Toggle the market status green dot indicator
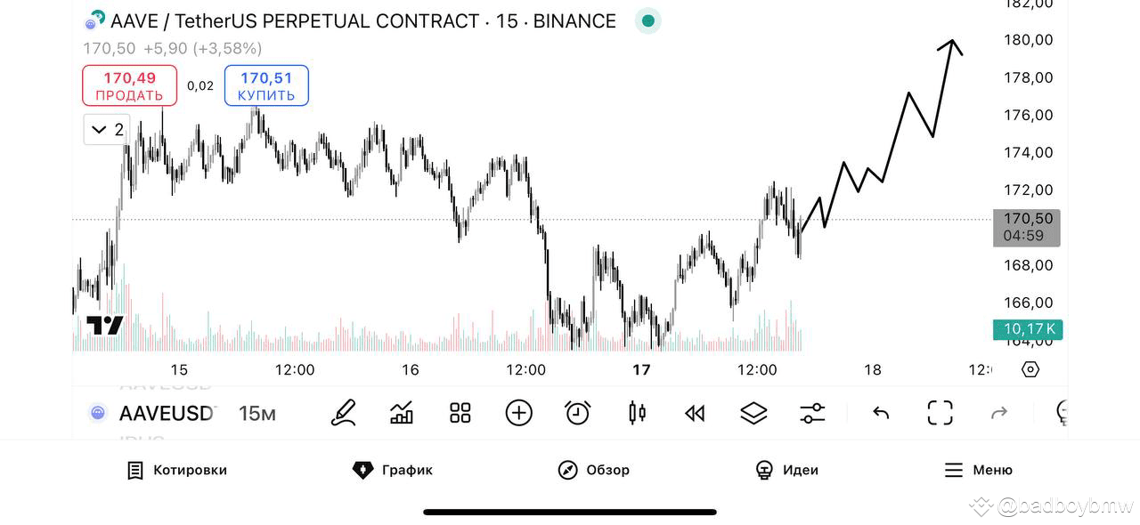The height and width of the screenshot is (525, 1140). pyautogui.click(x=647, y=20)
